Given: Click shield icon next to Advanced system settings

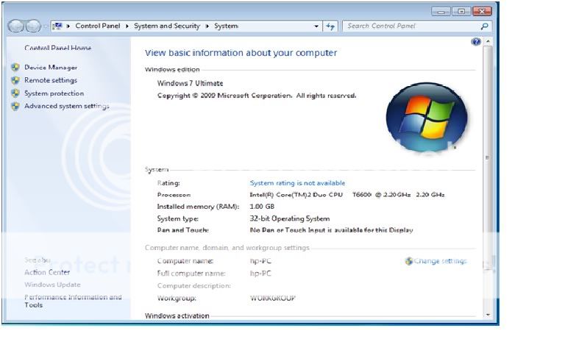Looking at the screenshot, I should tap(15, 106).
